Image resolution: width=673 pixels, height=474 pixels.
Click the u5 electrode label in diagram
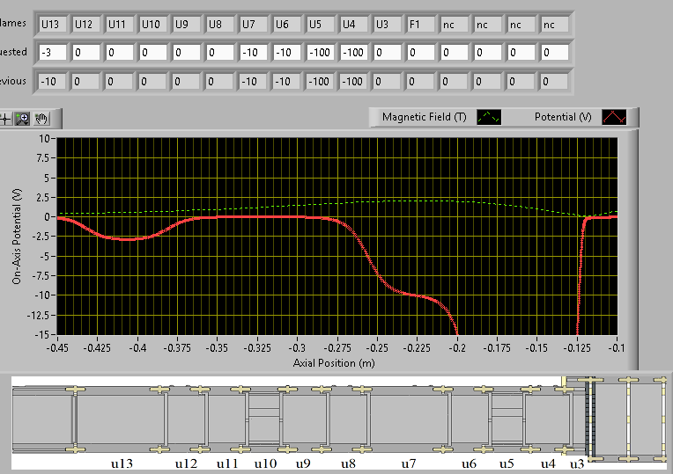pos(507,463)
